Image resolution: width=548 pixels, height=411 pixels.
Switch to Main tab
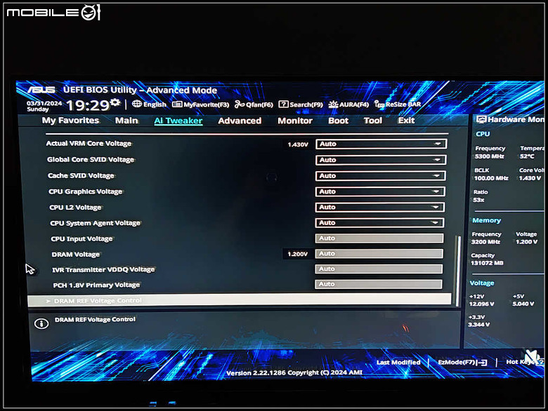click(x=126, y=121)
